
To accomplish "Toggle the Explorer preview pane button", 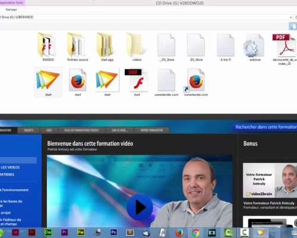I will pos(293,26).
